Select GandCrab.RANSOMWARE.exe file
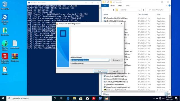180x101 pixels. [x=117, y=76]
